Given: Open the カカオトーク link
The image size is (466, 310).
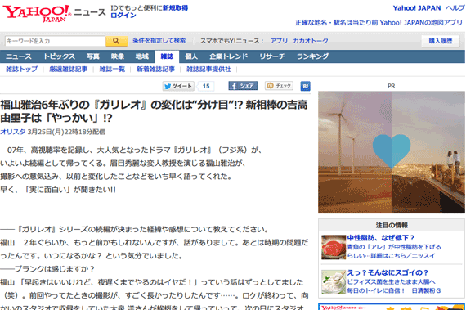Looking at the screenshot, I should point(311,41).
